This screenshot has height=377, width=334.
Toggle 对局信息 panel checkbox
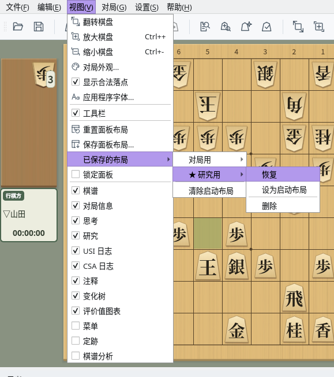pos(76,206)
